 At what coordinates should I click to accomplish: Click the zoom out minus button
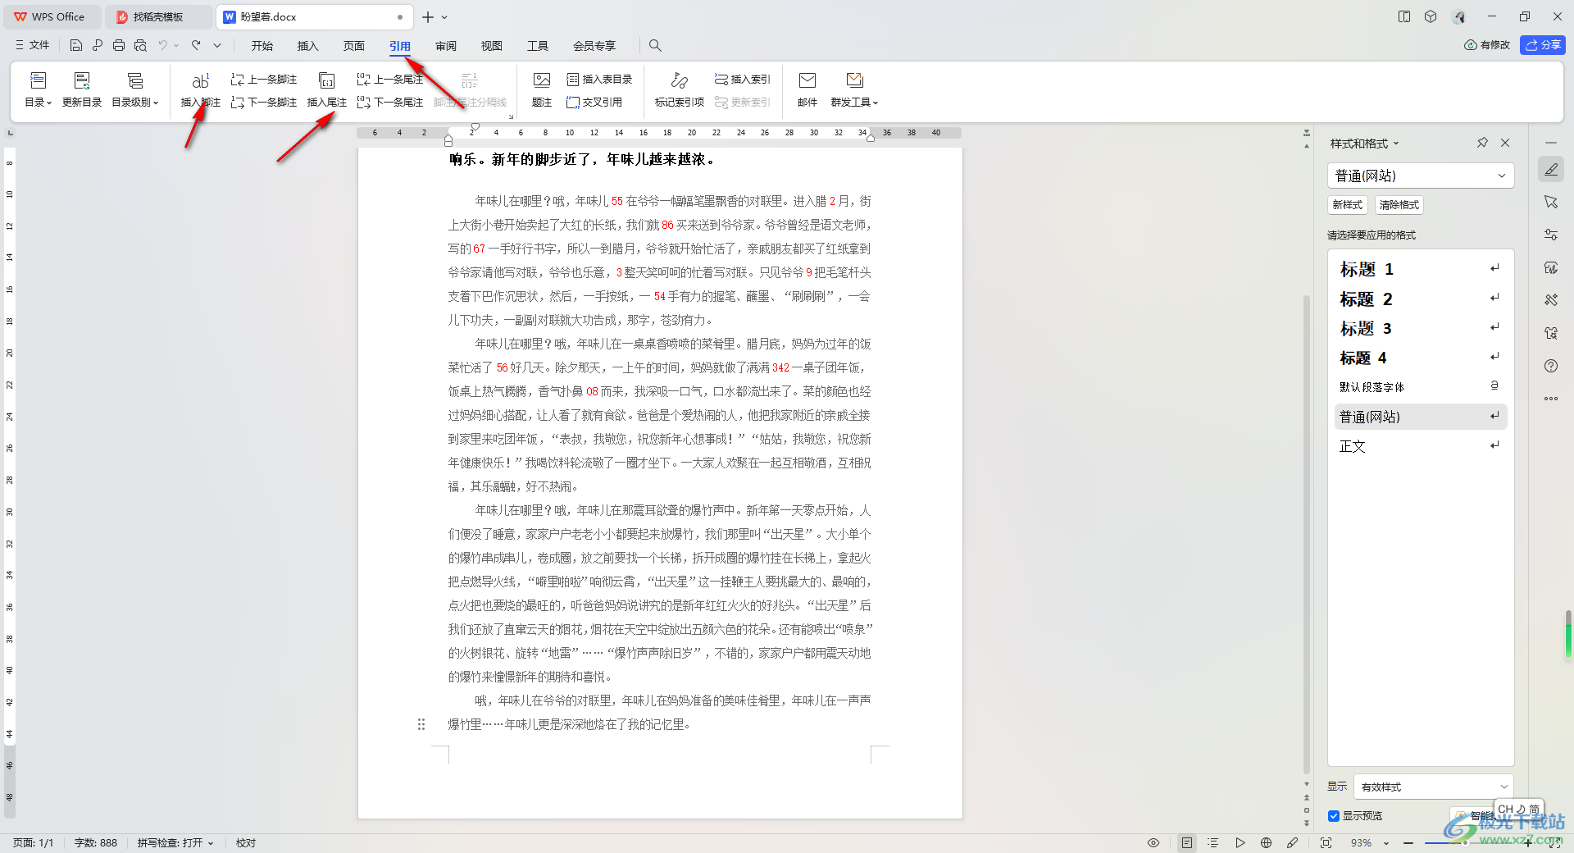pyautogui.click(x=1408, y=842)
